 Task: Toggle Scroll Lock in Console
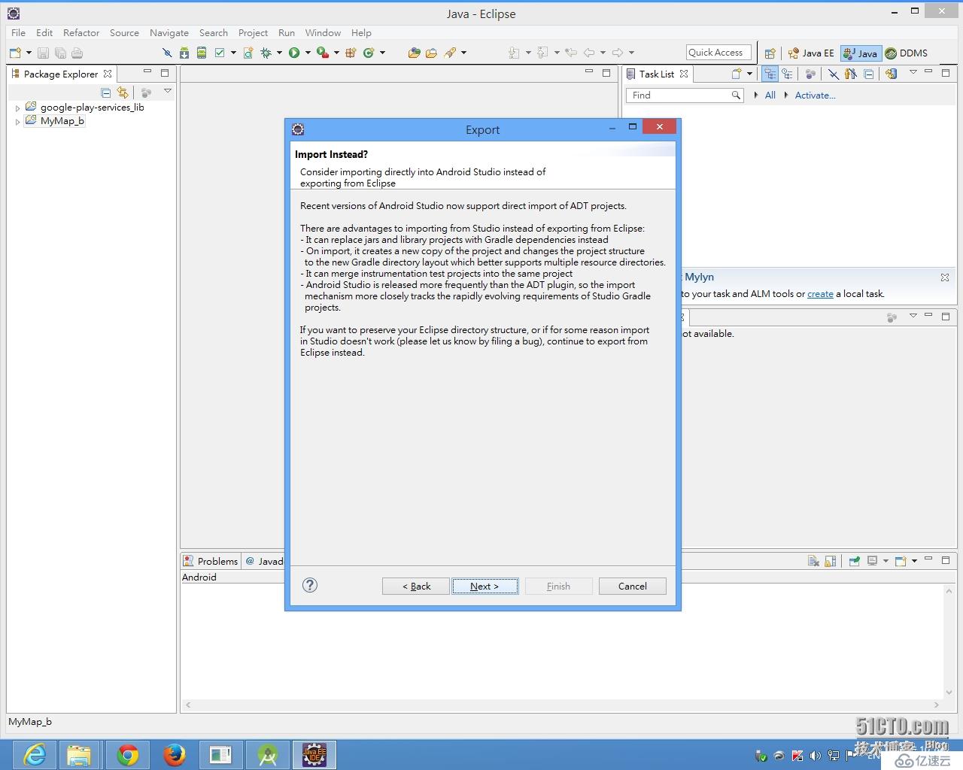point(831,561)
